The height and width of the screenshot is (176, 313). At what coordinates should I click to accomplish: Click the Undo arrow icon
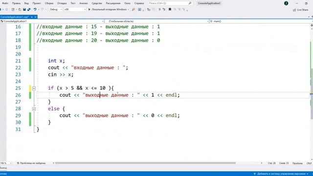pyautogui.click(x=35, y=9)
